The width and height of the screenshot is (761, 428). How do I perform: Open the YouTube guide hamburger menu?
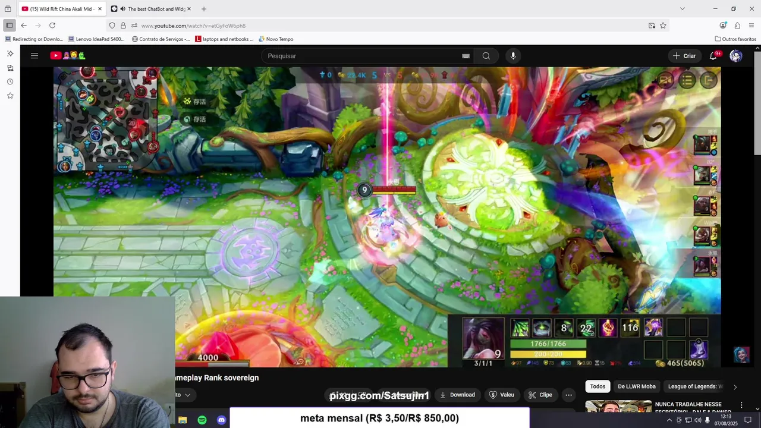(34, 56)
